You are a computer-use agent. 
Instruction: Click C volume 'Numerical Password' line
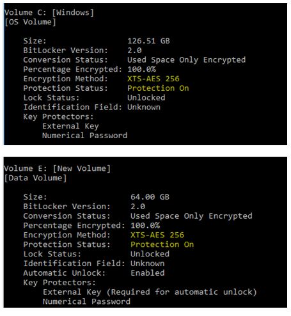[84, 136]
